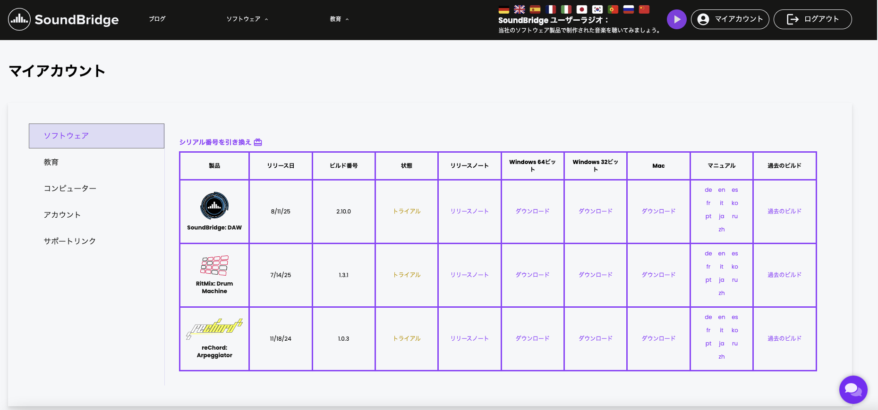
Task: Select the 教育 sidebar tab
Action: (96, 162)
